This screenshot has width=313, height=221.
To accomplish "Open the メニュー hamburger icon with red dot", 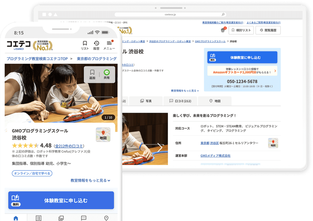I will tap(109, 45).
